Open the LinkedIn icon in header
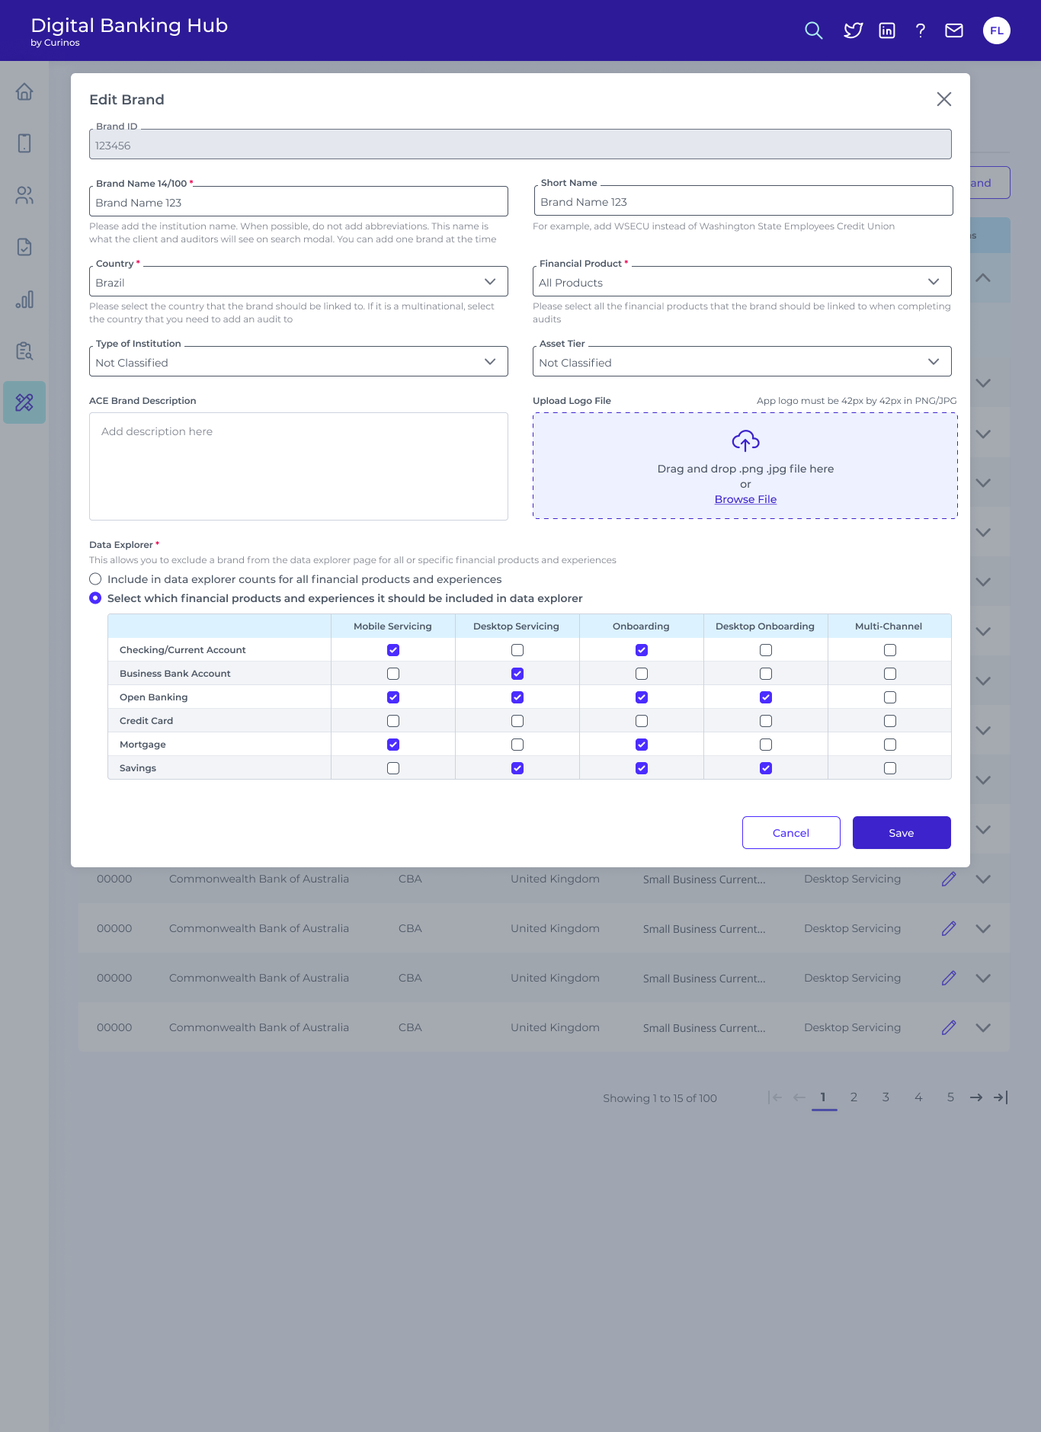 [887, 30]
